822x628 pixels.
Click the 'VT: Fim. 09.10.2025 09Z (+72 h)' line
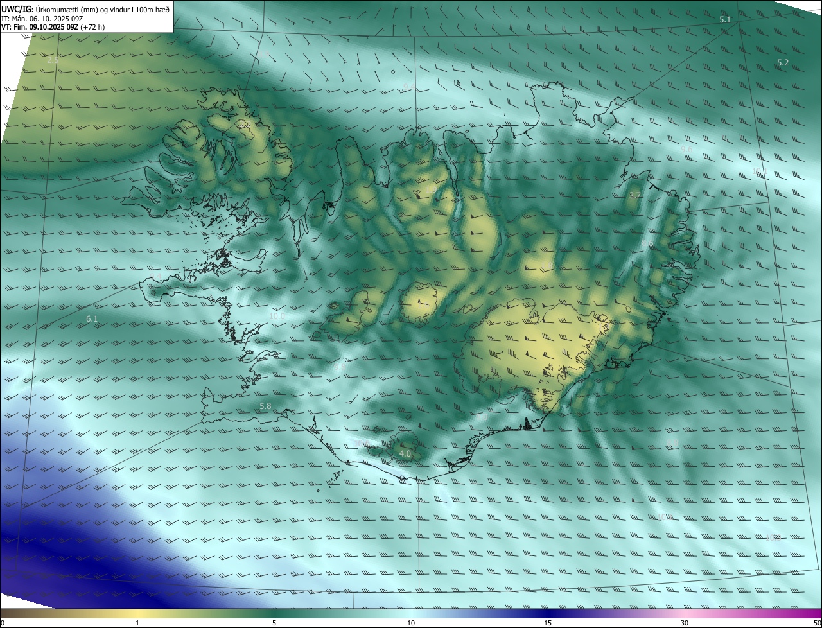click(53, 27)
